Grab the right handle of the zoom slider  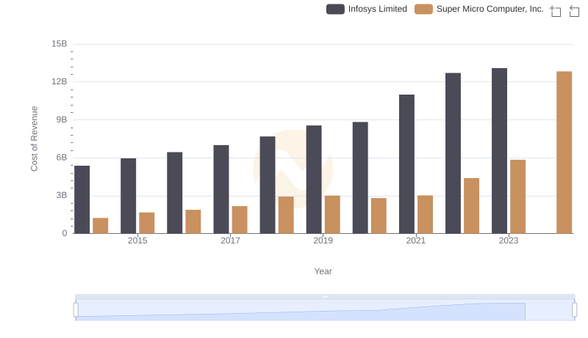pos(575,310)
